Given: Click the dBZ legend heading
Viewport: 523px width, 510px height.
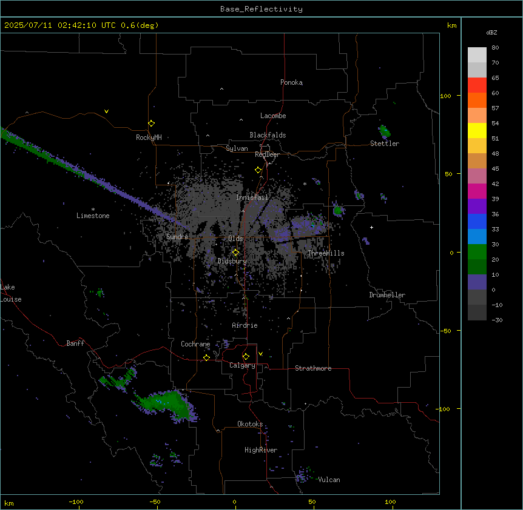Looking at the screenshot, I should pyautogui.click(x=491, y=32).
